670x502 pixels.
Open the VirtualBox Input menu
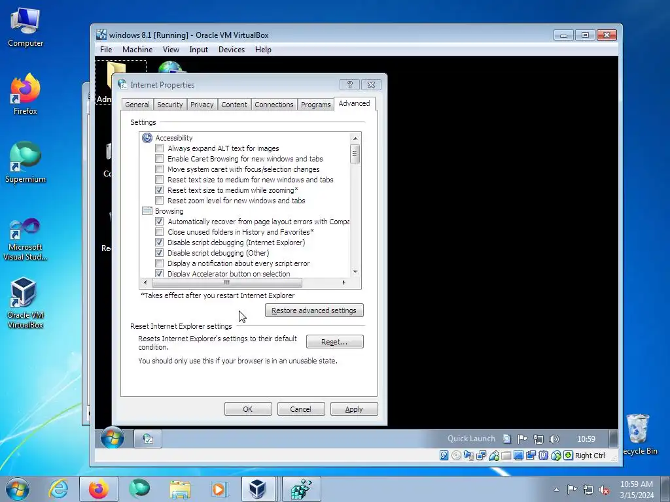tap(199, 50)
